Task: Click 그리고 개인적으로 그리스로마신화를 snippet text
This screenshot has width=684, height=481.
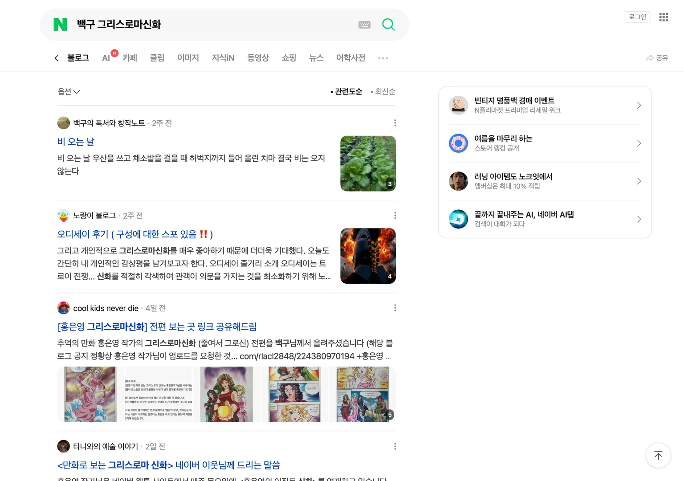Action: [194, 263]
